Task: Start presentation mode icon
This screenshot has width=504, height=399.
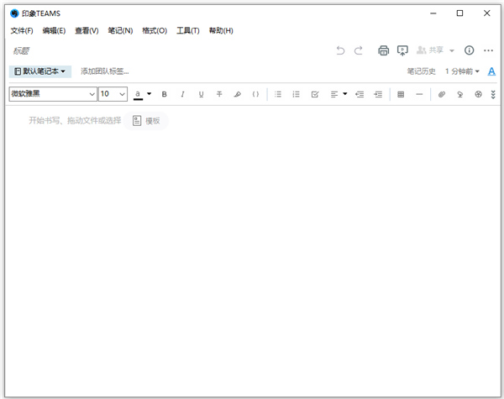Action: (402, 50)
